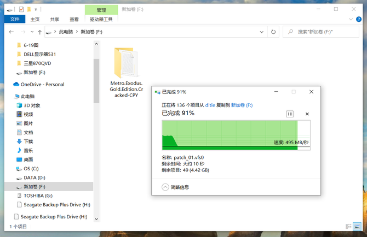Open the customize quick access toolbar dropdown
This screenshot has width=367, height=237.
[36, 10]
